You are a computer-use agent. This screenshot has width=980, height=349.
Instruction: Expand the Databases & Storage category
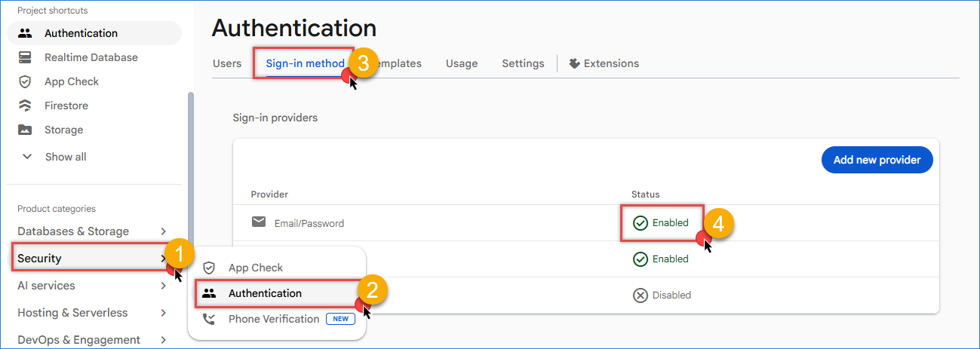tap(93, 231)
